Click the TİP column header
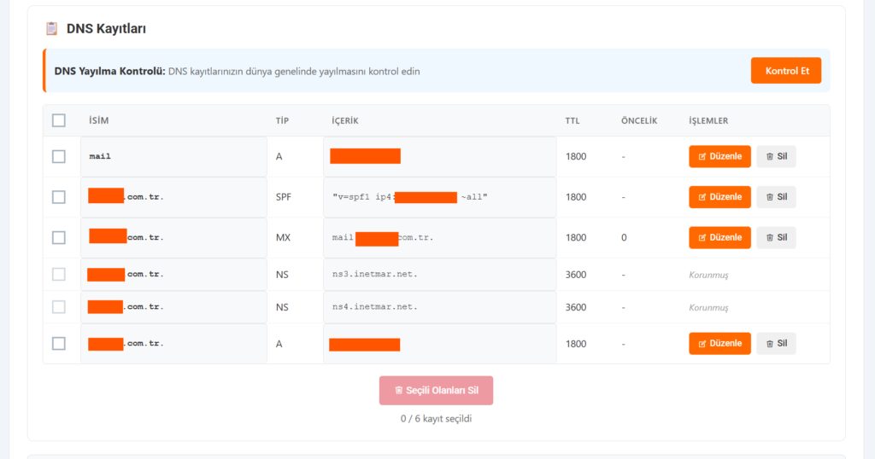Viewport: 875px width, 459px height. (282, 120)
